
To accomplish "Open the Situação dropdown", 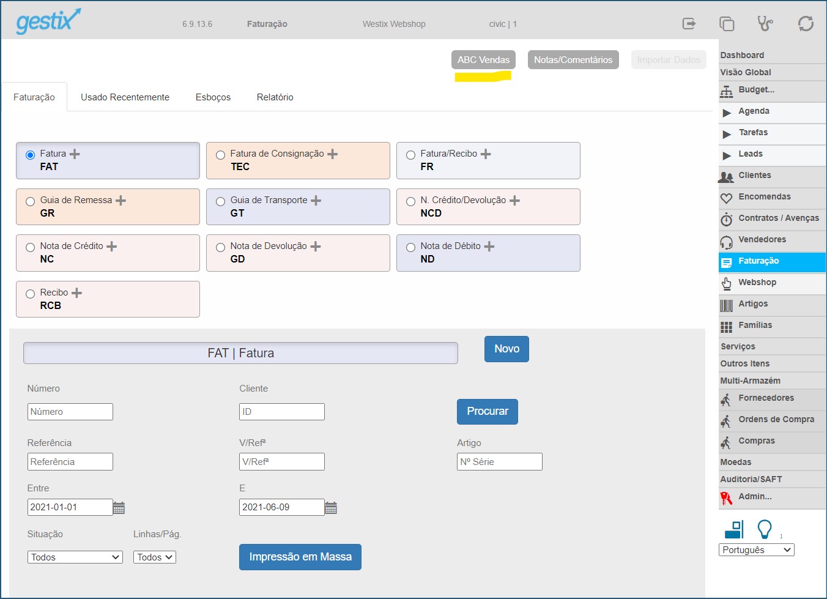I will (75, 557).
